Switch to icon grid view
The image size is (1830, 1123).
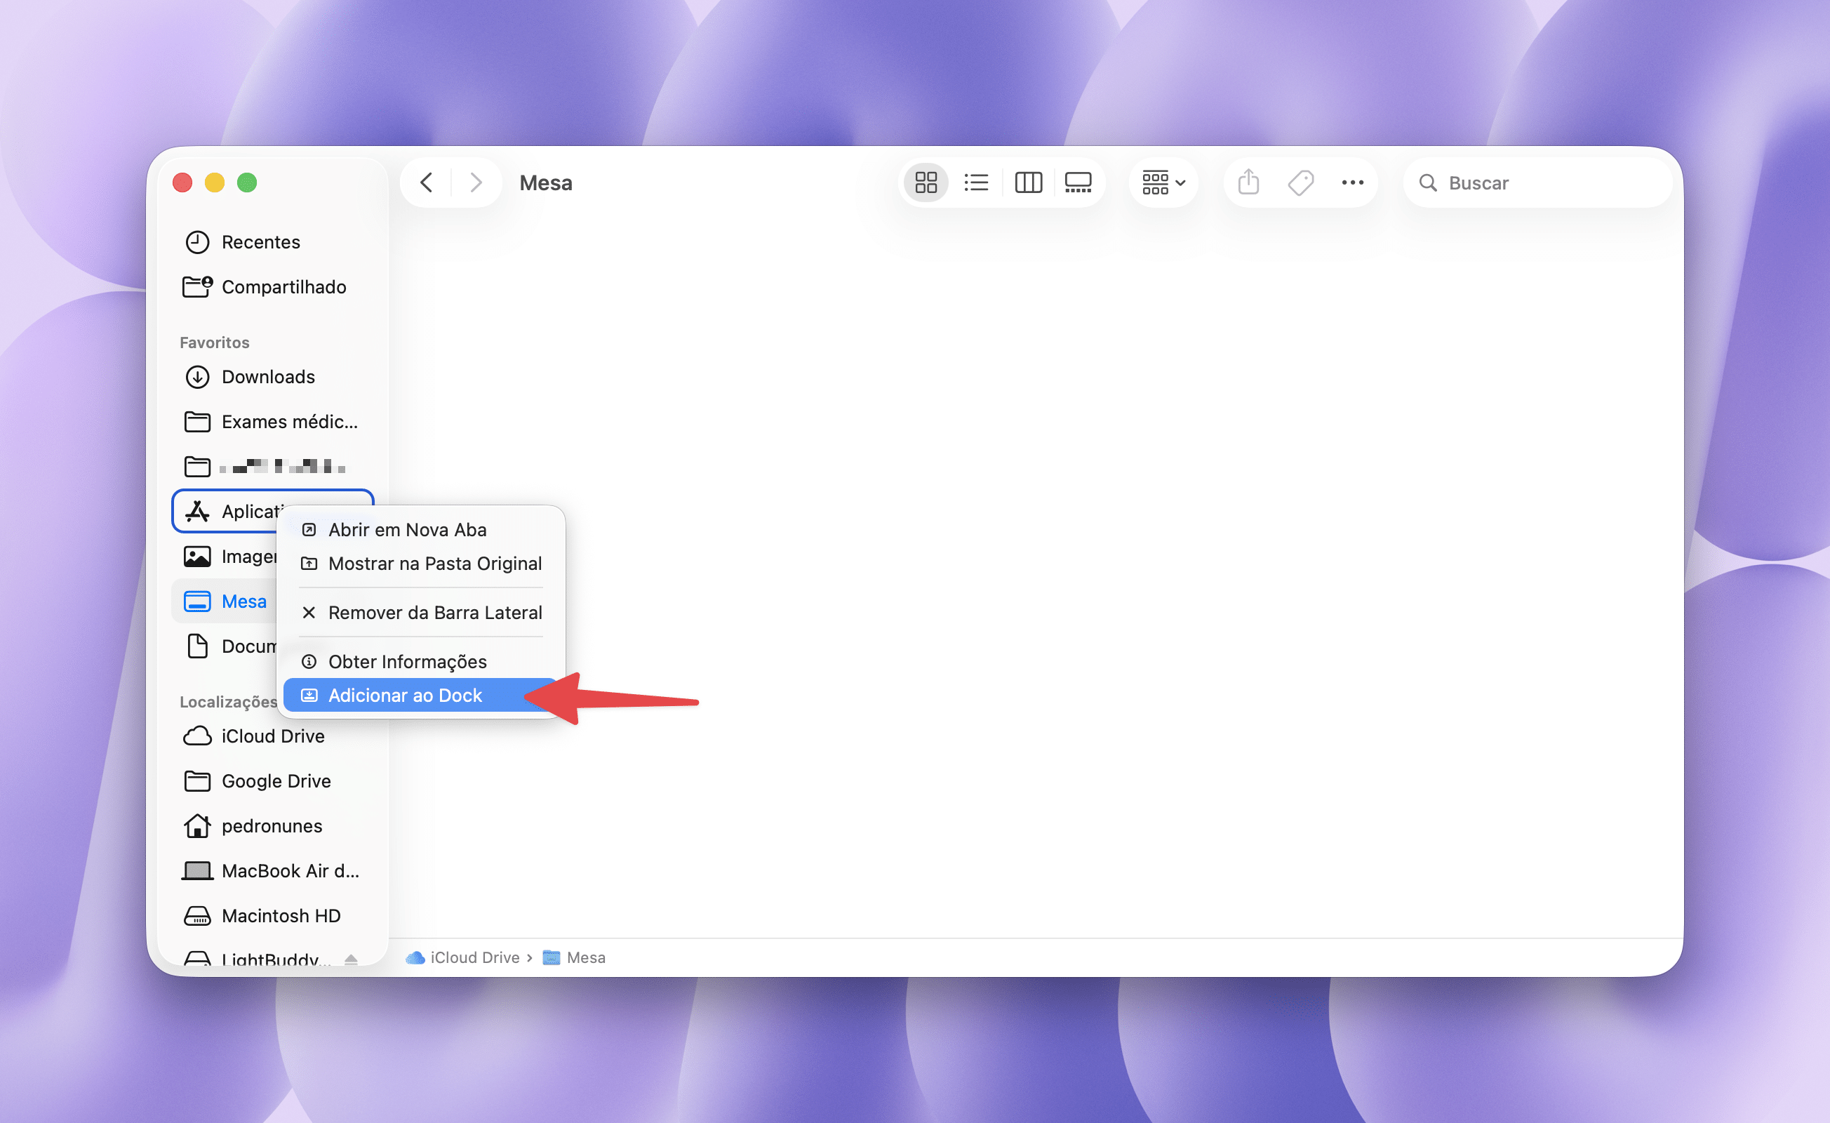926,182
